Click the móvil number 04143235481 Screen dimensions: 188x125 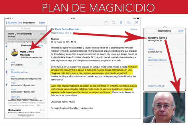[17, 65]
